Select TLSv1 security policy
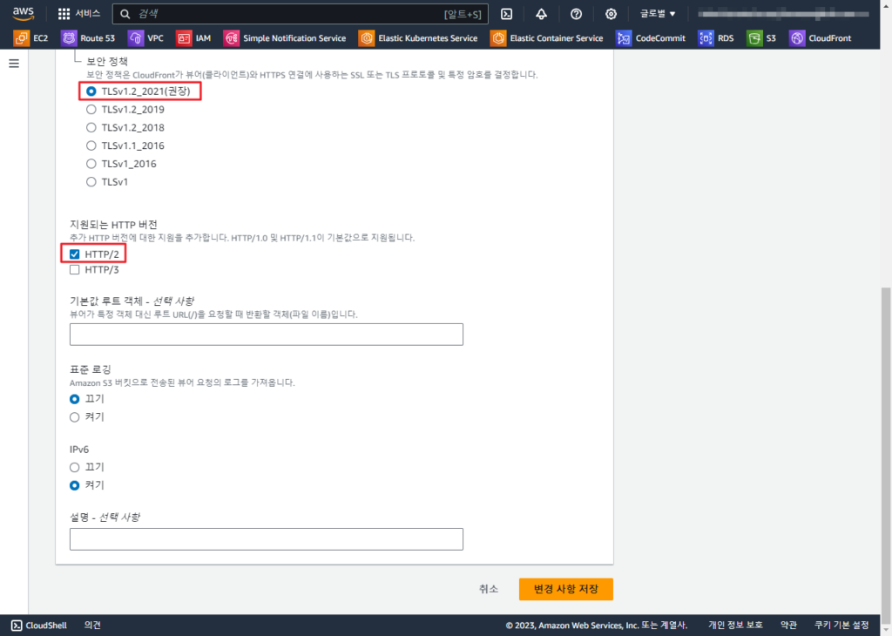 click(x=91, y=182)
